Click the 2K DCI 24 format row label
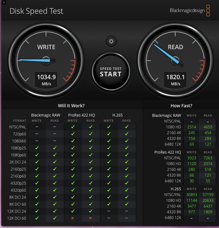 click(x=18, y=162)
